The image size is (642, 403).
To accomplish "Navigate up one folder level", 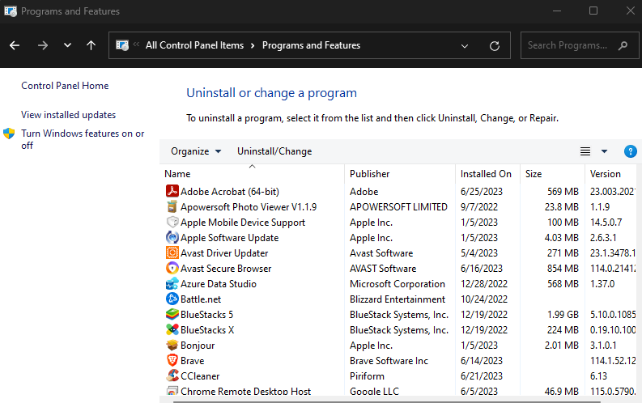I will pyautogui.click(x=91, y=45).
